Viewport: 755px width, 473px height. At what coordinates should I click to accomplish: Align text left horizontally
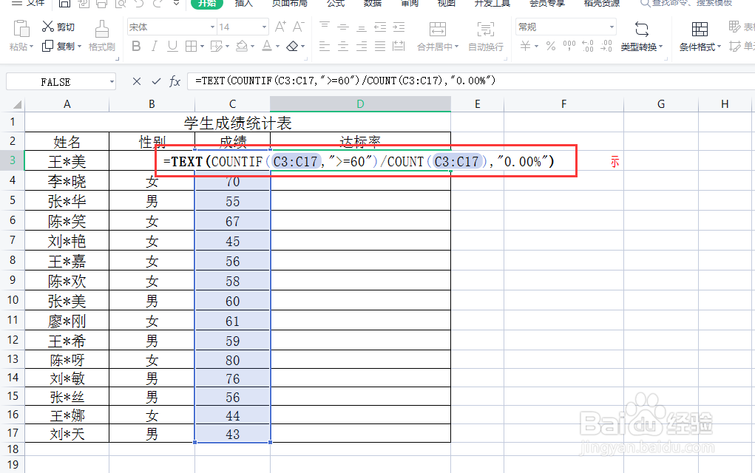tap(325, 47)
